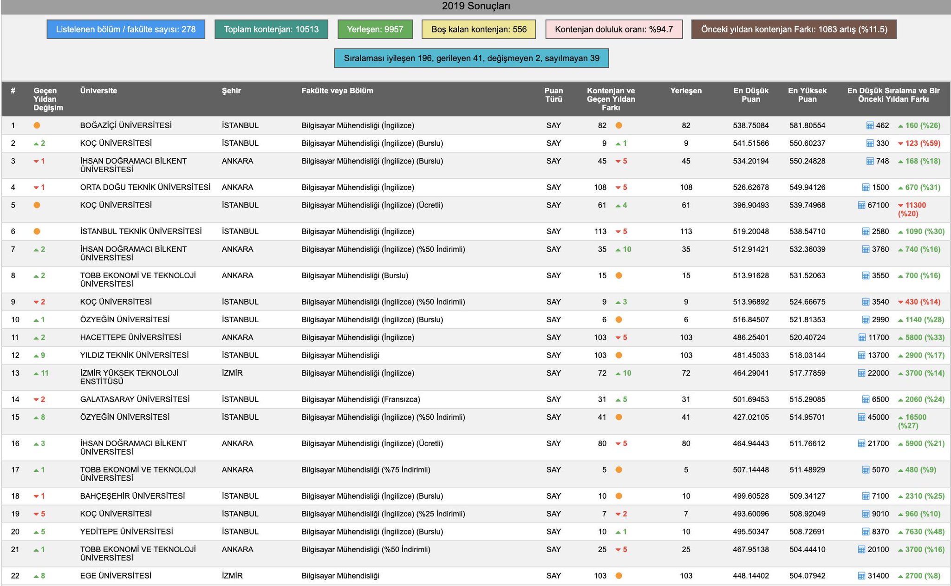This screenshot has height=586, width=951.
Task: Click the table icon next to ranking 11700
Action: pos(862,338)
